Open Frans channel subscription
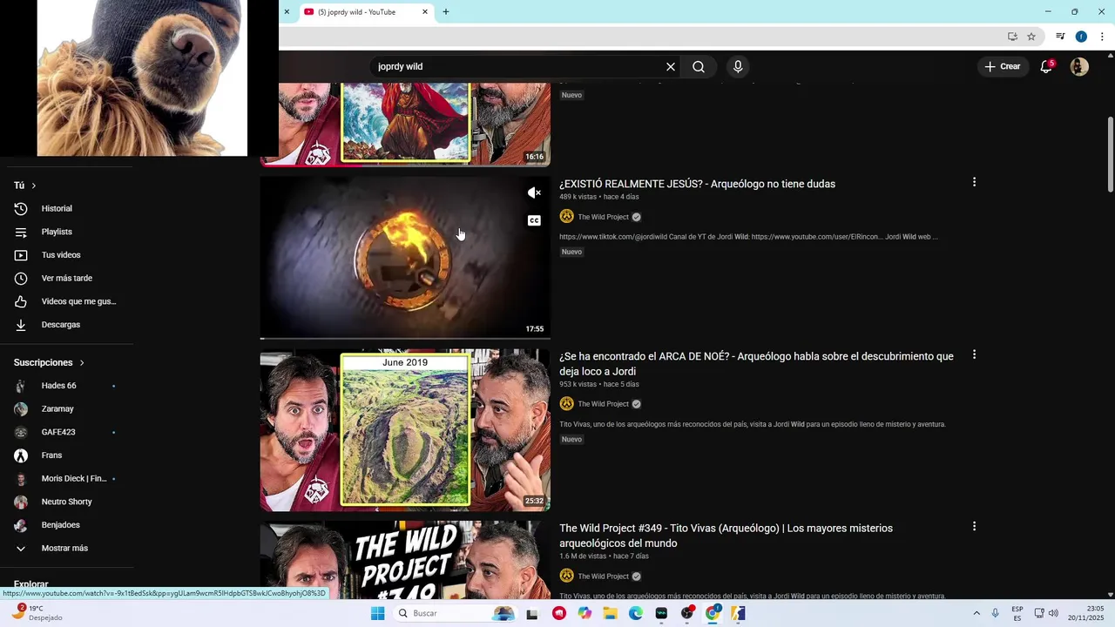This screenshot has height=627, width=1115. (x=51, y=455)
